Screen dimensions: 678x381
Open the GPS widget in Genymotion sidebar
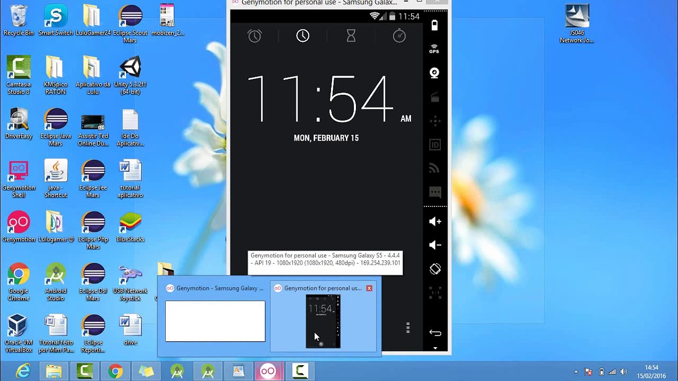point(434,49)
